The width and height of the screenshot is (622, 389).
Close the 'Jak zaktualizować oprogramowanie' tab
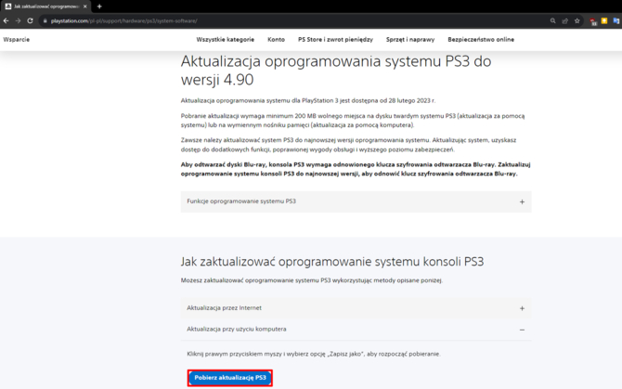[84, 6]
